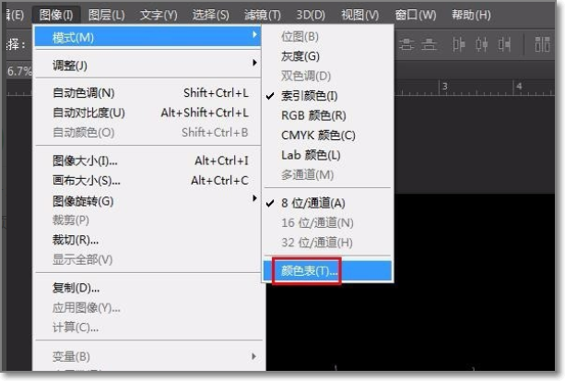Image resolution: width=565 pixels, height=381 pixels.
Task: Choose 裁剪(P) menu item
Action: pos(147,220)
